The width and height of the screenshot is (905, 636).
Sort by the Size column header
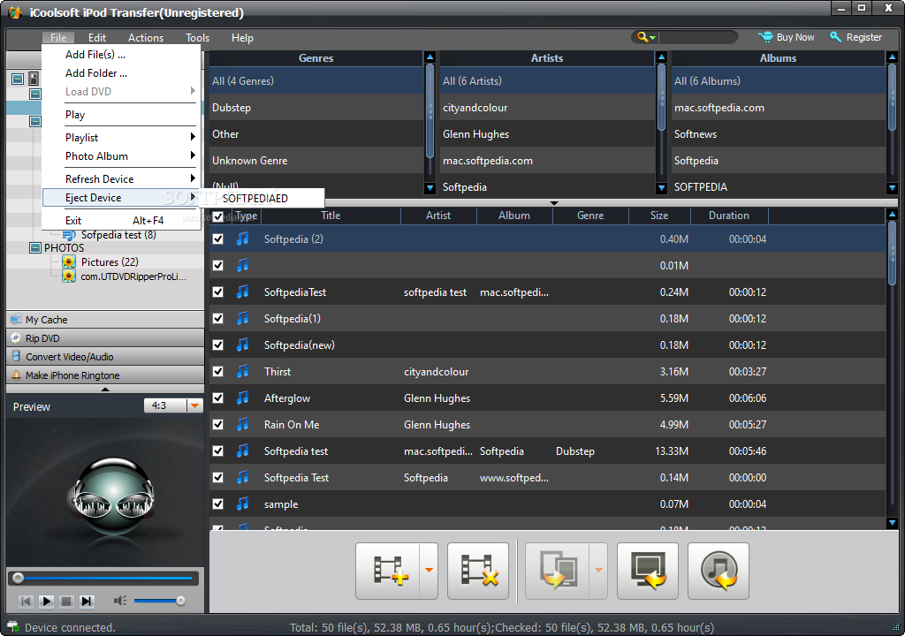pos(659,216)
